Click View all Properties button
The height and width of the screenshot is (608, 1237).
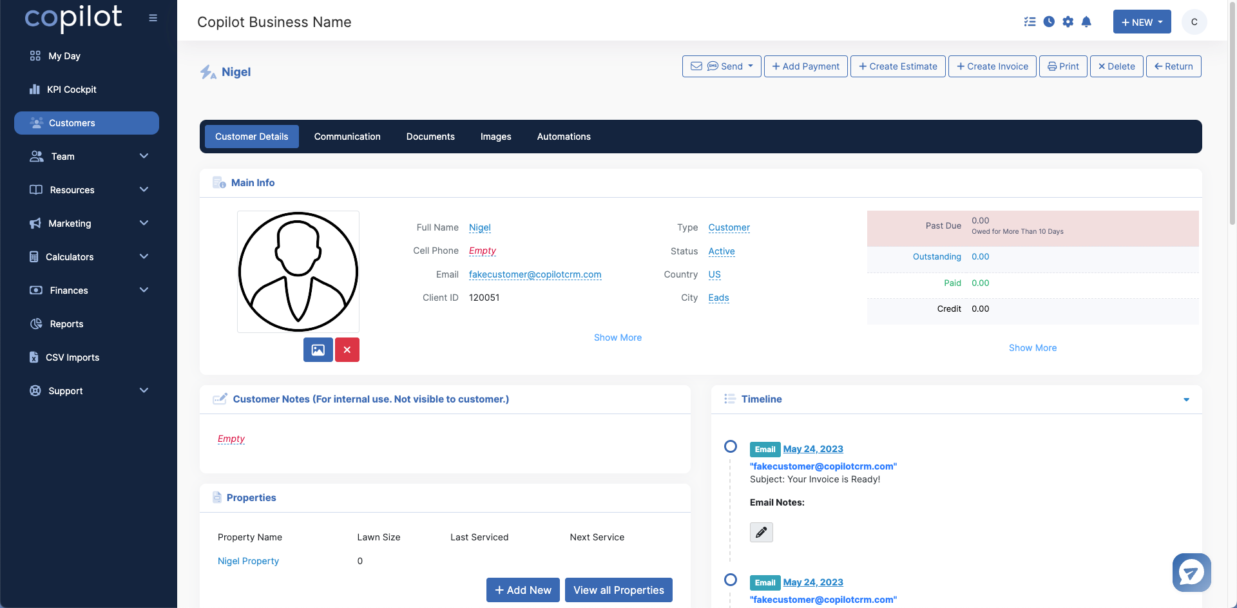pyautogui.click(x=618, y=590)
